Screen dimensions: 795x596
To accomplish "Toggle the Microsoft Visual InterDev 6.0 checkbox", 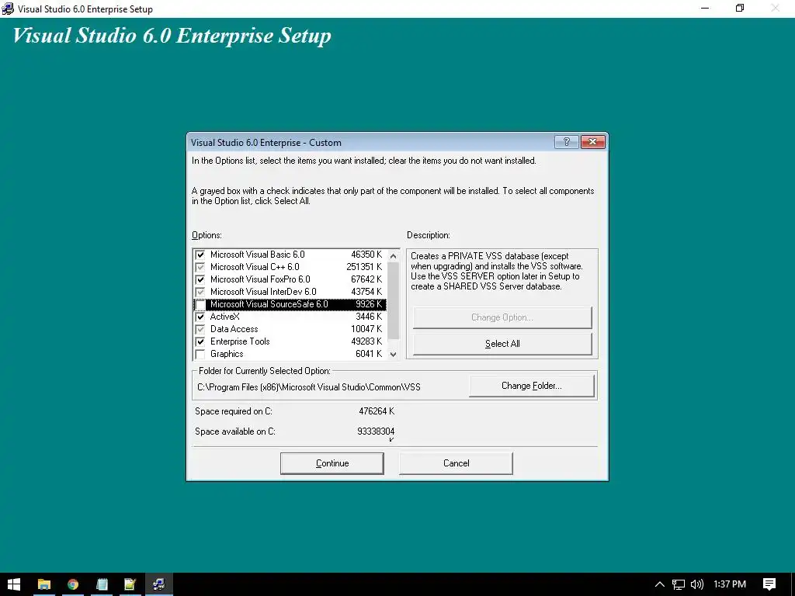I will [x=200, y=292].
